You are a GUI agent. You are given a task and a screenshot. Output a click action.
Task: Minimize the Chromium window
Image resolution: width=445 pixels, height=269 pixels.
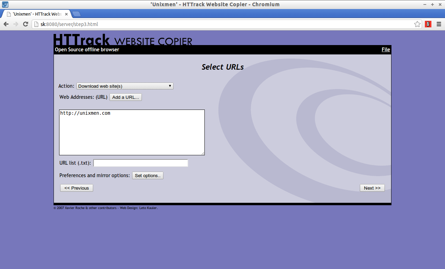click(x=425, y=5)
